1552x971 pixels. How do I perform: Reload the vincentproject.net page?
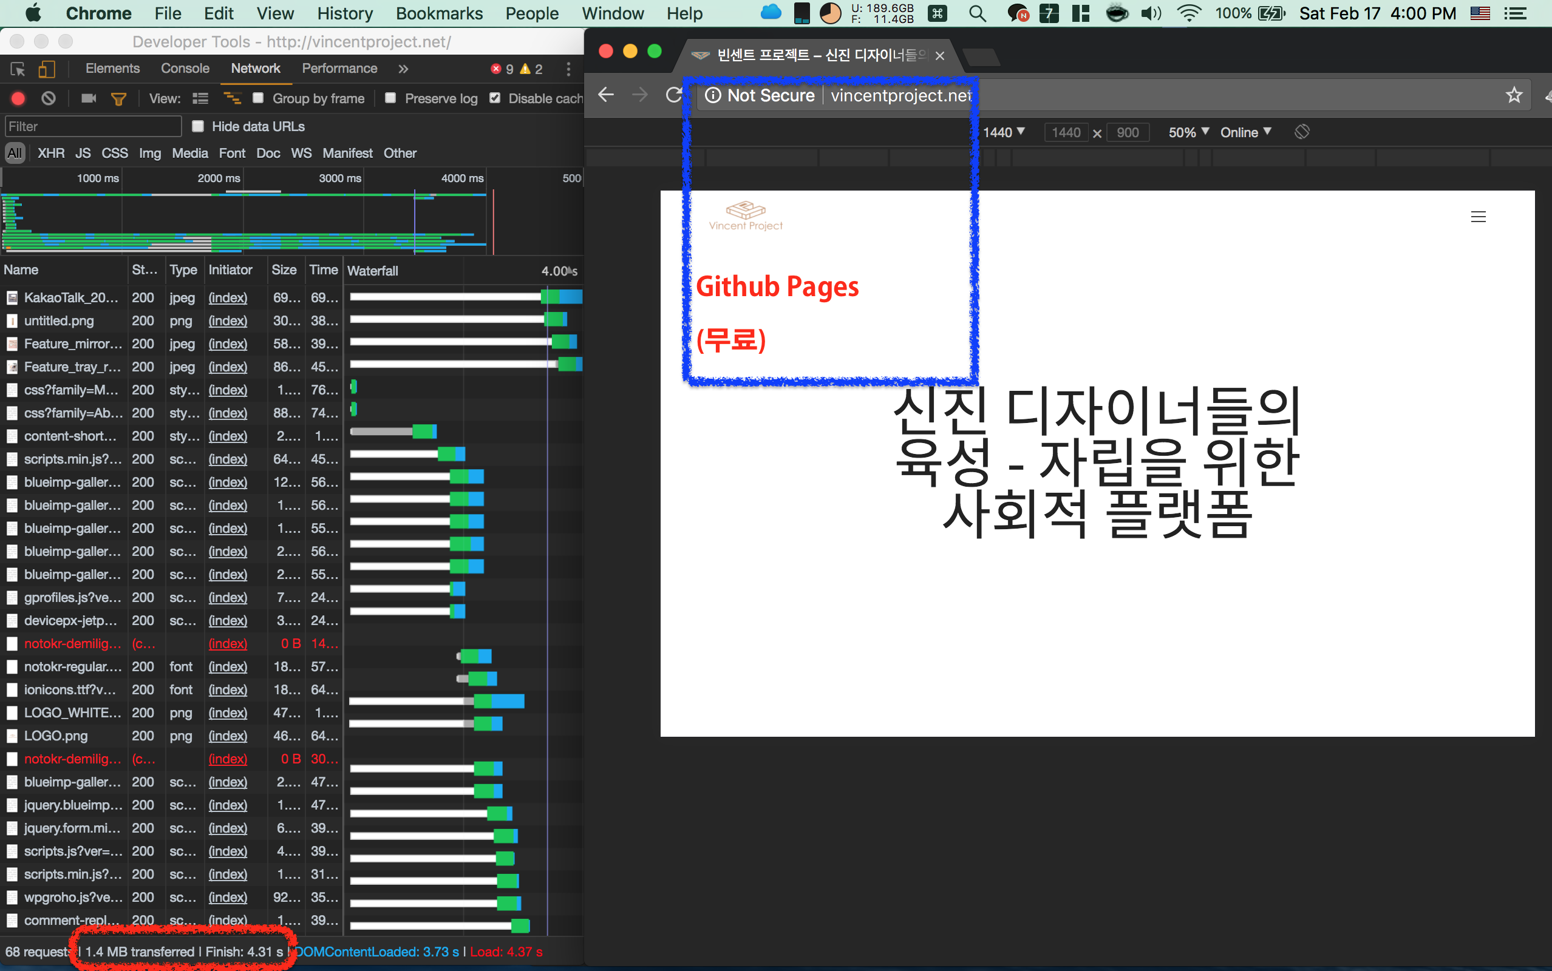tap(673, 95)
